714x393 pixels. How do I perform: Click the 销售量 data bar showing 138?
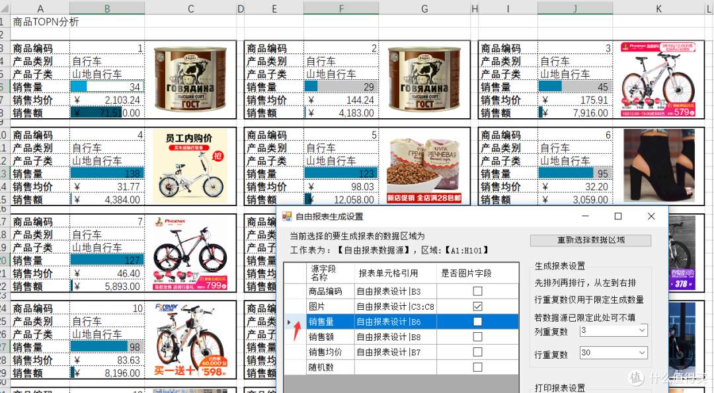pyautogui.click(x=107, y=174)
